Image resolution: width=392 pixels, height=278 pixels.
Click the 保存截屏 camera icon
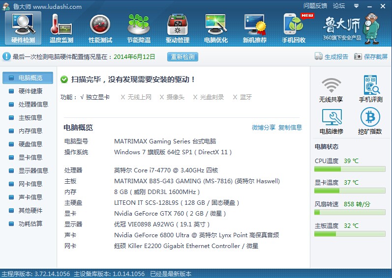(358, 56)
